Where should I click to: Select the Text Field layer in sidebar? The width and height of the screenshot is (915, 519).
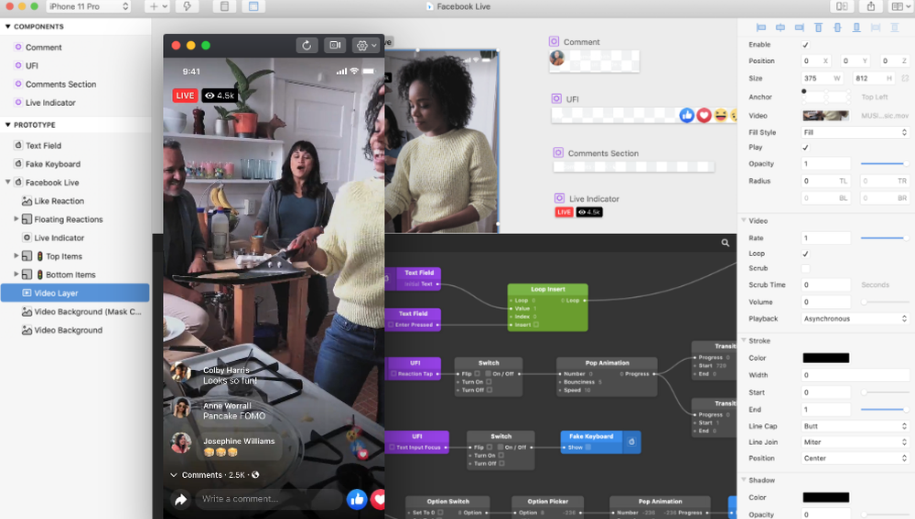tap(43, 145)
